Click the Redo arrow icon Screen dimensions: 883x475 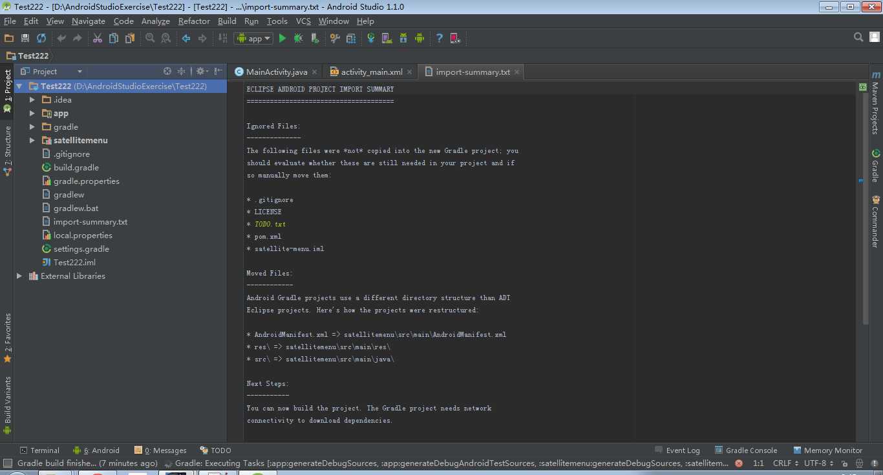pos(78,38)
